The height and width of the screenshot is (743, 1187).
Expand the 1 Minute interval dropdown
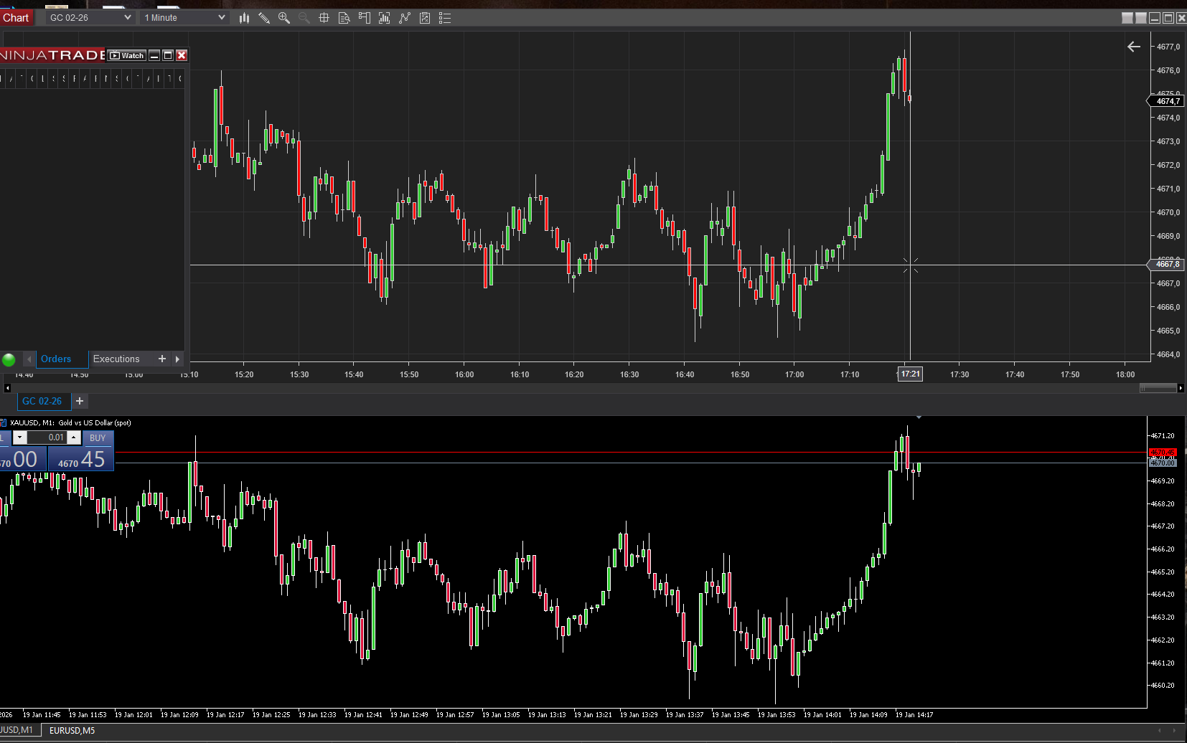(x=220, y=18)
